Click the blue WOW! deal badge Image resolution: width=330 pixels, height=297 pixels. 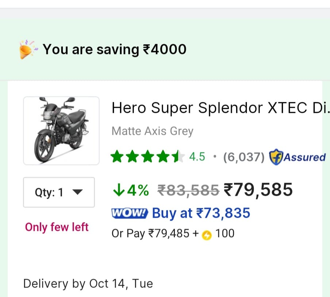click(x=130, y=213)
